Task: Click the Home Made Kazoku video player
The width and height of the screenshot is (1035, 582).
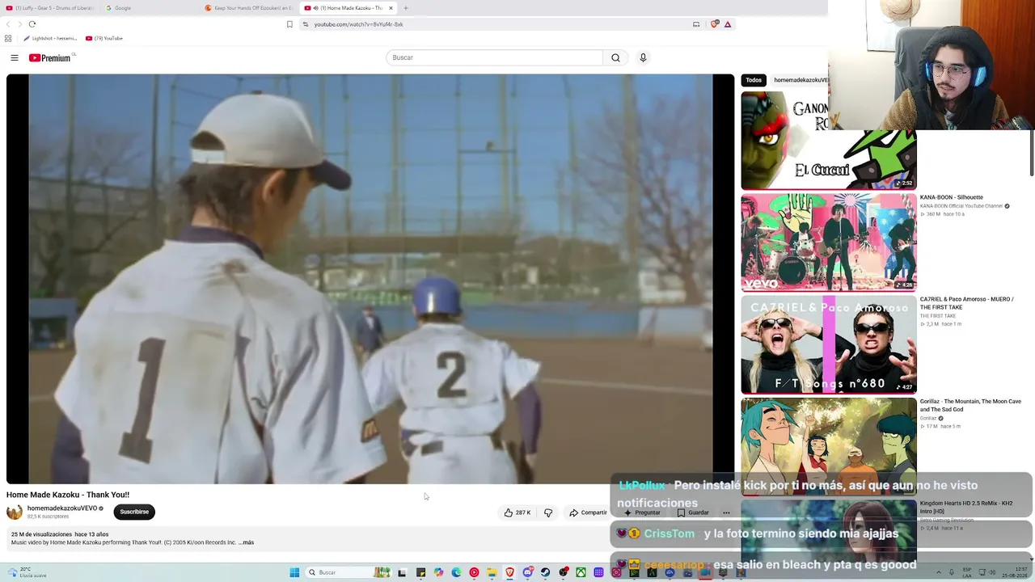Action: coord(370,279)
